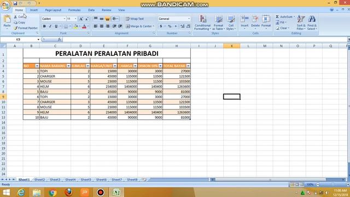The height and width of the screenshot is (197, 350).
Task: Switch to the Insert ribbon tab
Action: click(x=34, y=10)
